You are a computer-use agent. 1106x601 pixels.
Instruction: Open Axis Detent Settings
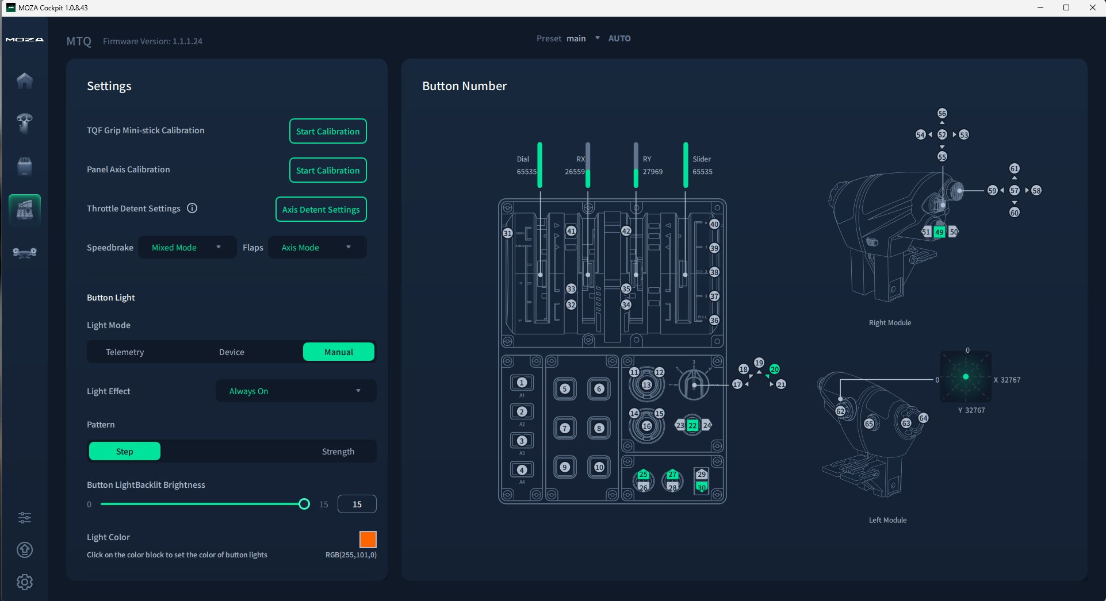coord(320,210)
